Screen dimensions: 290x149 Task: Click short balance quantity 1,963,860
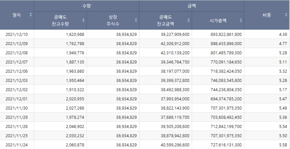click(x=75, y=71)
